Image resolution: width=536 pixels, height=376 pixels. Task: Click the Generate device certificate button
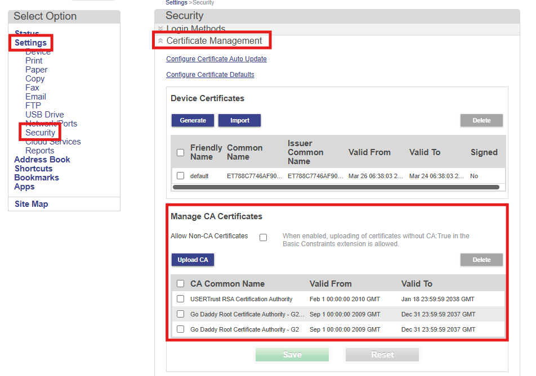(193, 120)
